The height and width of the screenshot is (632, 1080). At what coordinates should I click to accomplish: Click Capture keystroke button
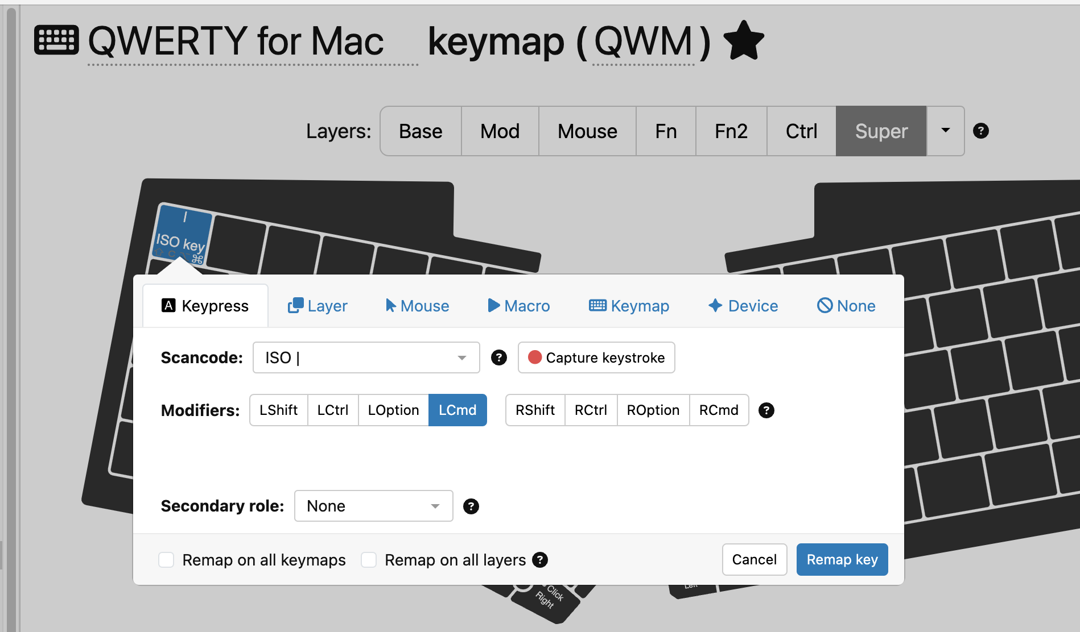[x=596, y=357]
